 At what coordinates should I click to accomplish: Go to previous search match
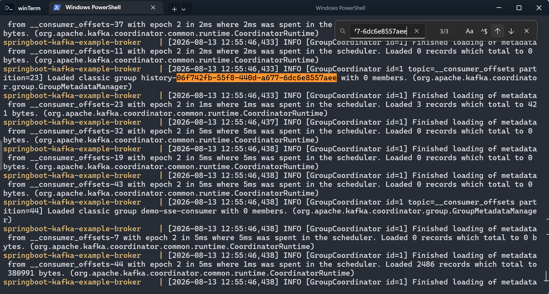498,31
